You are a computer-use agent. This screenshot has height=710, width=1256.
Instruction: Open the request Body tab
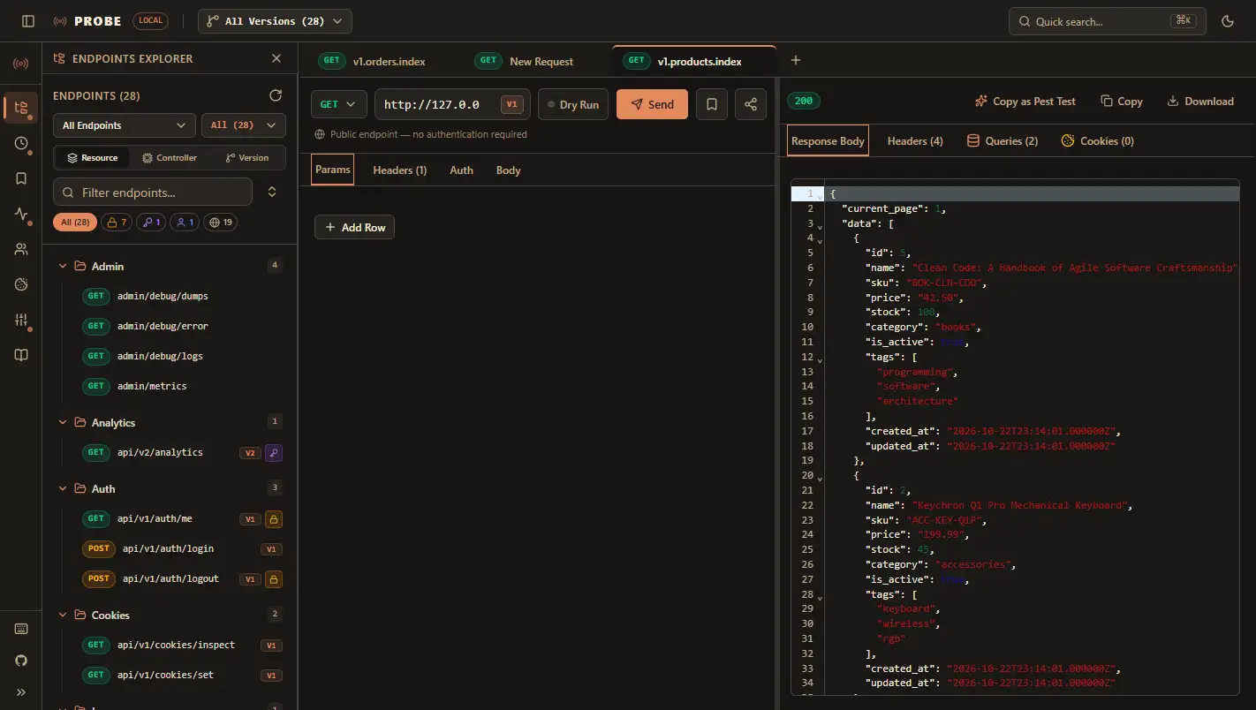click(508, 170)
